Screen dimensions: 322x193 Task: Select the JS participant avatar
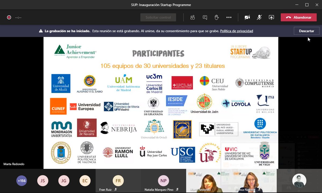[42, 181]
